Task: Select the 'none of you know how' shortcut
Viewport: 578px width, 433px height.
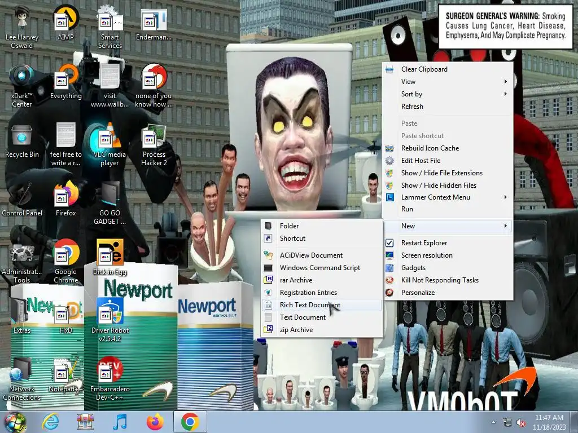Action: (x=154, y=86)
